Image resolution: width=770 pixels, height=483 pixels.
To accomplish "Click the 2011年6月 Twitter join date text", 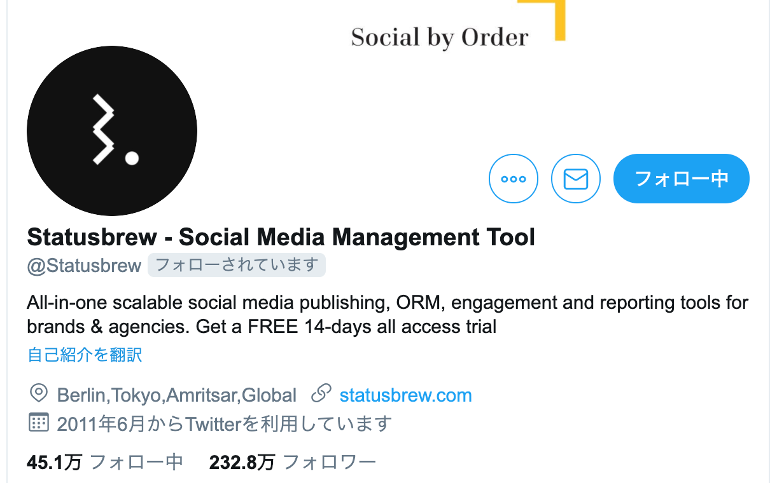I will [224, 423].
